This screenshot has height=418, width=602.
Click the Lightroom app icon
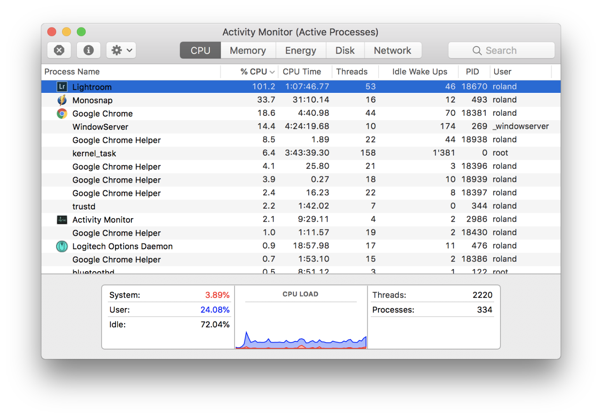[62, 87]
